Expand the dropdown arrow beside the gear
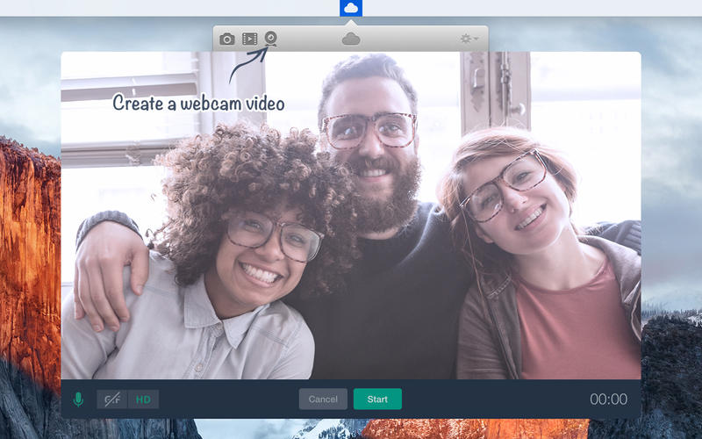The width and height of the screenshot is (702, 439). [476, 39]
